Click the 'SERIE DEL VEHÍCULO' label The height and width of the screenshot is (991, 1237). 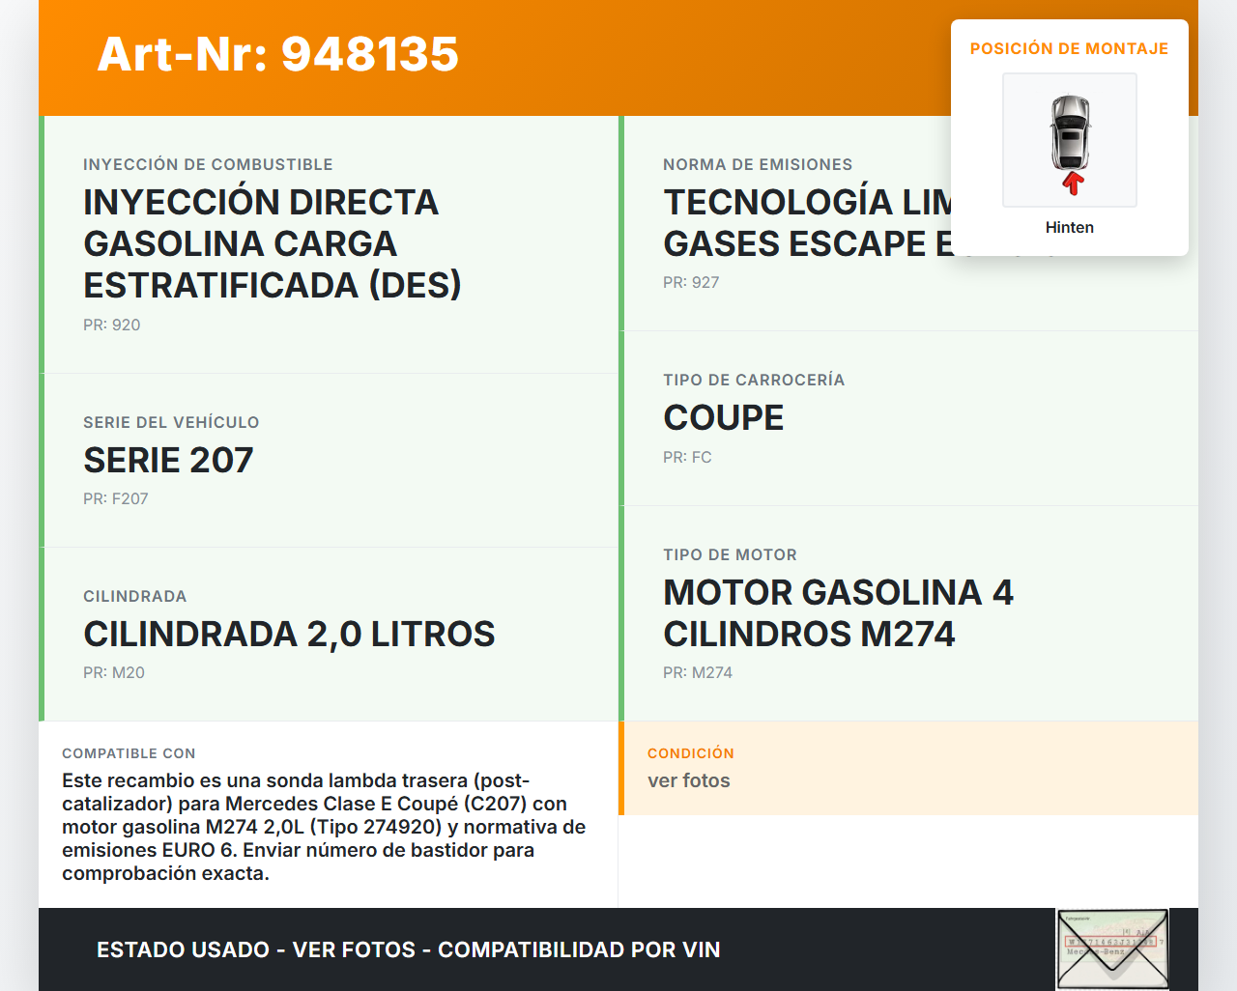pyautogui.click(x=171, y=422)
